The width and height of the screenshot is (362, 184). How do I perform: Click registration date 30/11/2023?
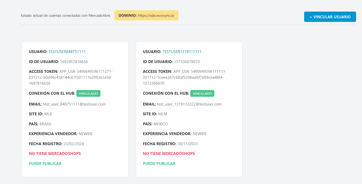[x=188, y=144]
